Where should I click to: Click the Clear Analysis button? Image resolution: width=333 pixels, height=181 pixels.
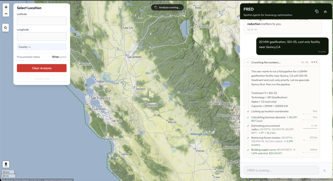42,68
